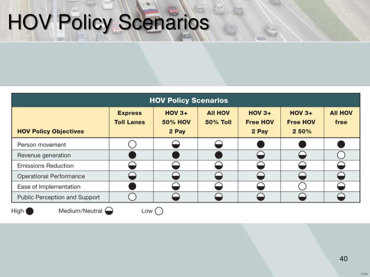Screen dimensions: 370x277
Task: Click the Low circle for Ease of Implementation under HOV 3+ Free HOV 2 50%
Action: tap(302, 186)
